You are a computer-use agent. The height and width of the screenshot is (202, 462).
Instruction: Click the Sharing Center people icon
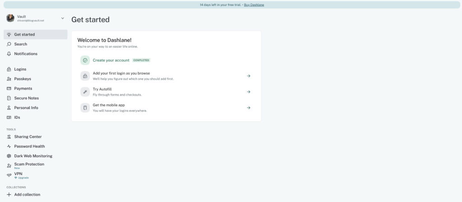point(9,136)
